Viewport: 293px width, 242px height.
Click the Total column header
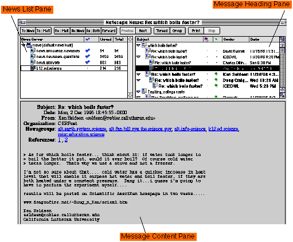(120, 40)
